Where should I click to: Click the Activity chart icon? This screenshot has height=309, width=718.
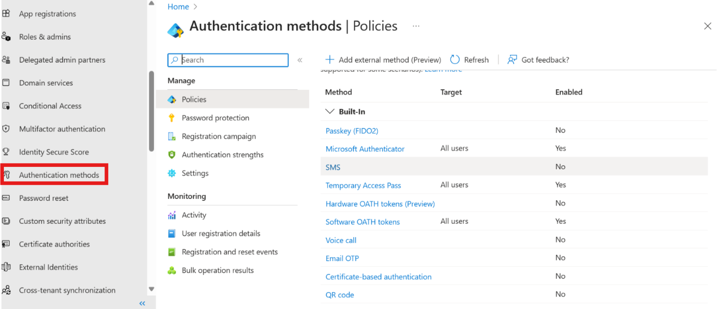point(172,215)
